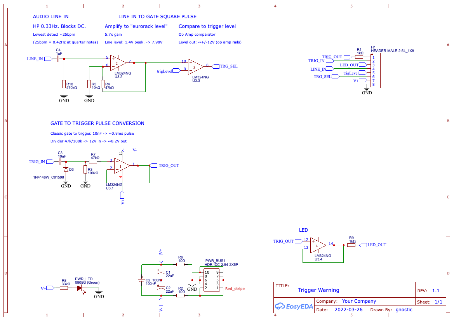This screenshot has width=454, height=321.
Task: Click the 'AUDIO LINE IN' heading text
Action: coord(50,17)
